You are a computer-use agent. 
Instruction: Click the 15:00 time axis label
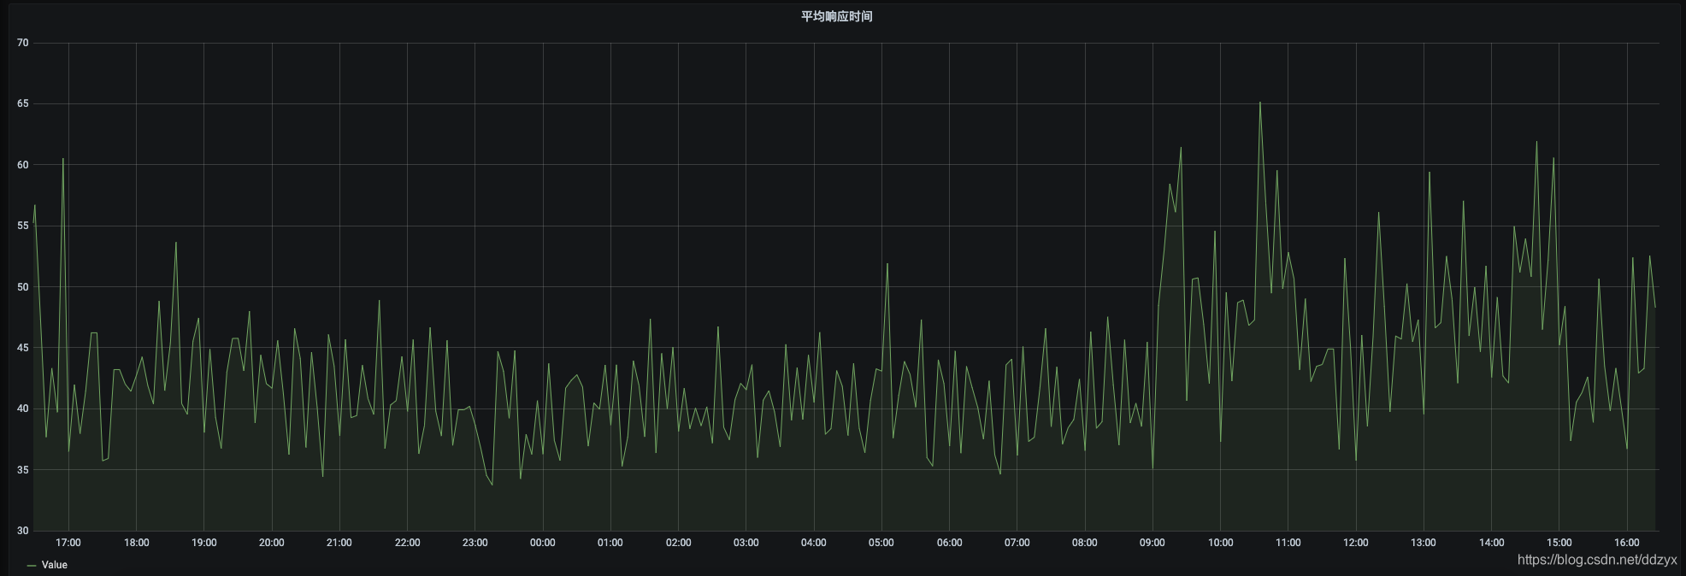(1559, 543)
